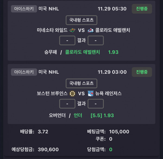163x159 pixels.
Task: Click the New York Rangers team logo
Action: tap(90, 93)
